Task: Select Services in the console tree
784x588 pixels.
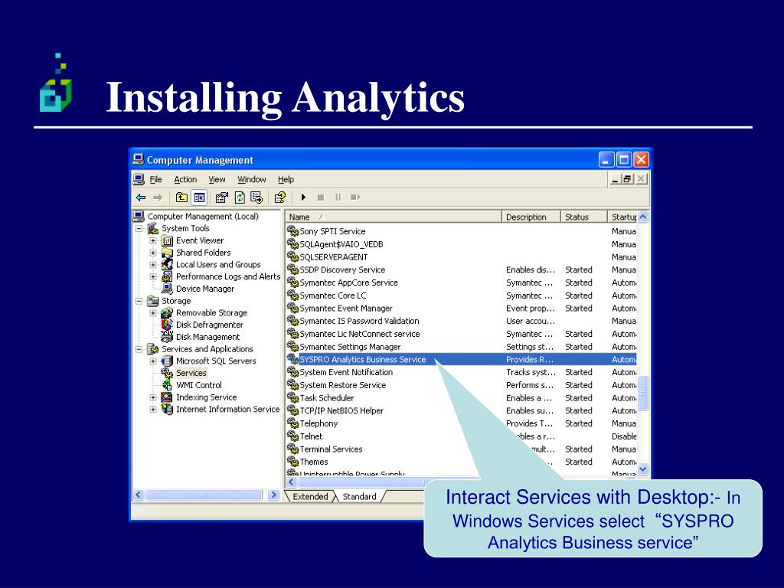Action: (x=191, y=373)
